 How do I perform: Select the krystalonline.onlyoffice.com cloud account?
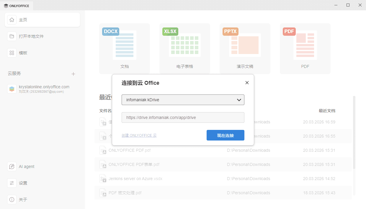click(x=42, y=89)
